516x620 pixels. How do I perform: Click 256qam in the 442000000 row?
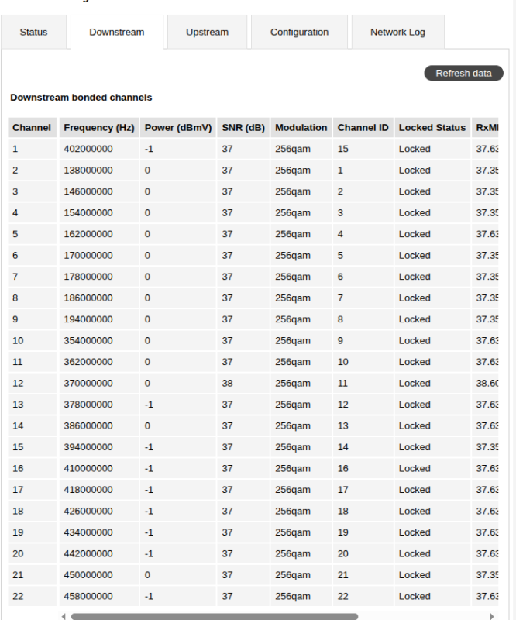(301, 553)
